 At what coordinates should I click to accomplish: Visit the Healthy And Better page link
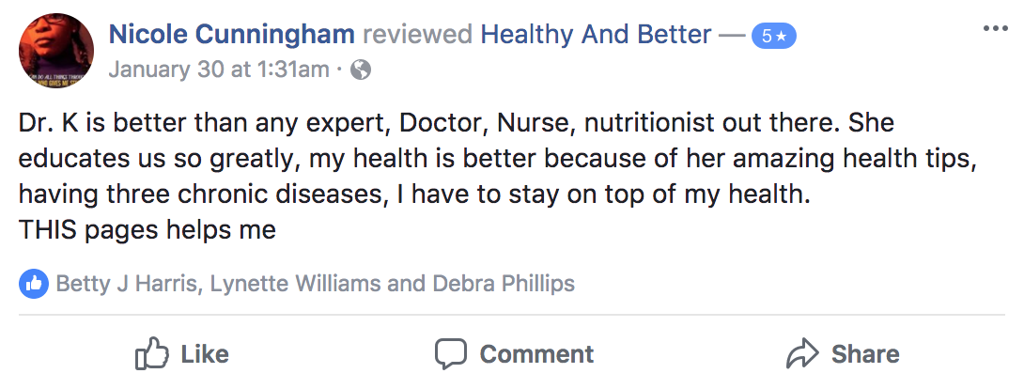pyautogui.click(x=596, y=36)
